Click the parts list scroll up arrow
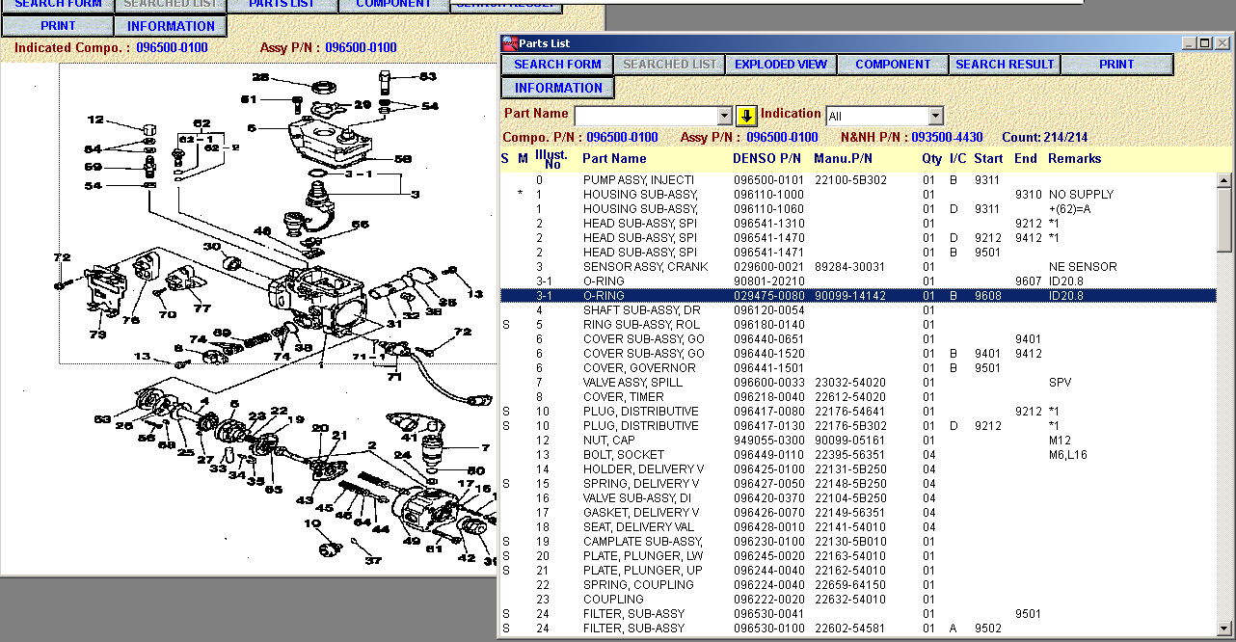 [x=1224, y=180]
